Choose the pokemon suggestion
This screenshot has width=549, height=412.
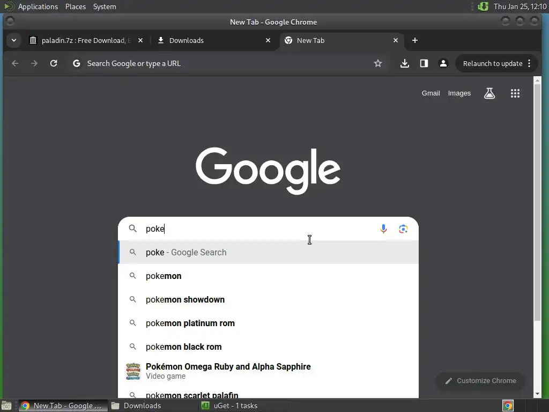pyautogui.click(x=268, y=276)
